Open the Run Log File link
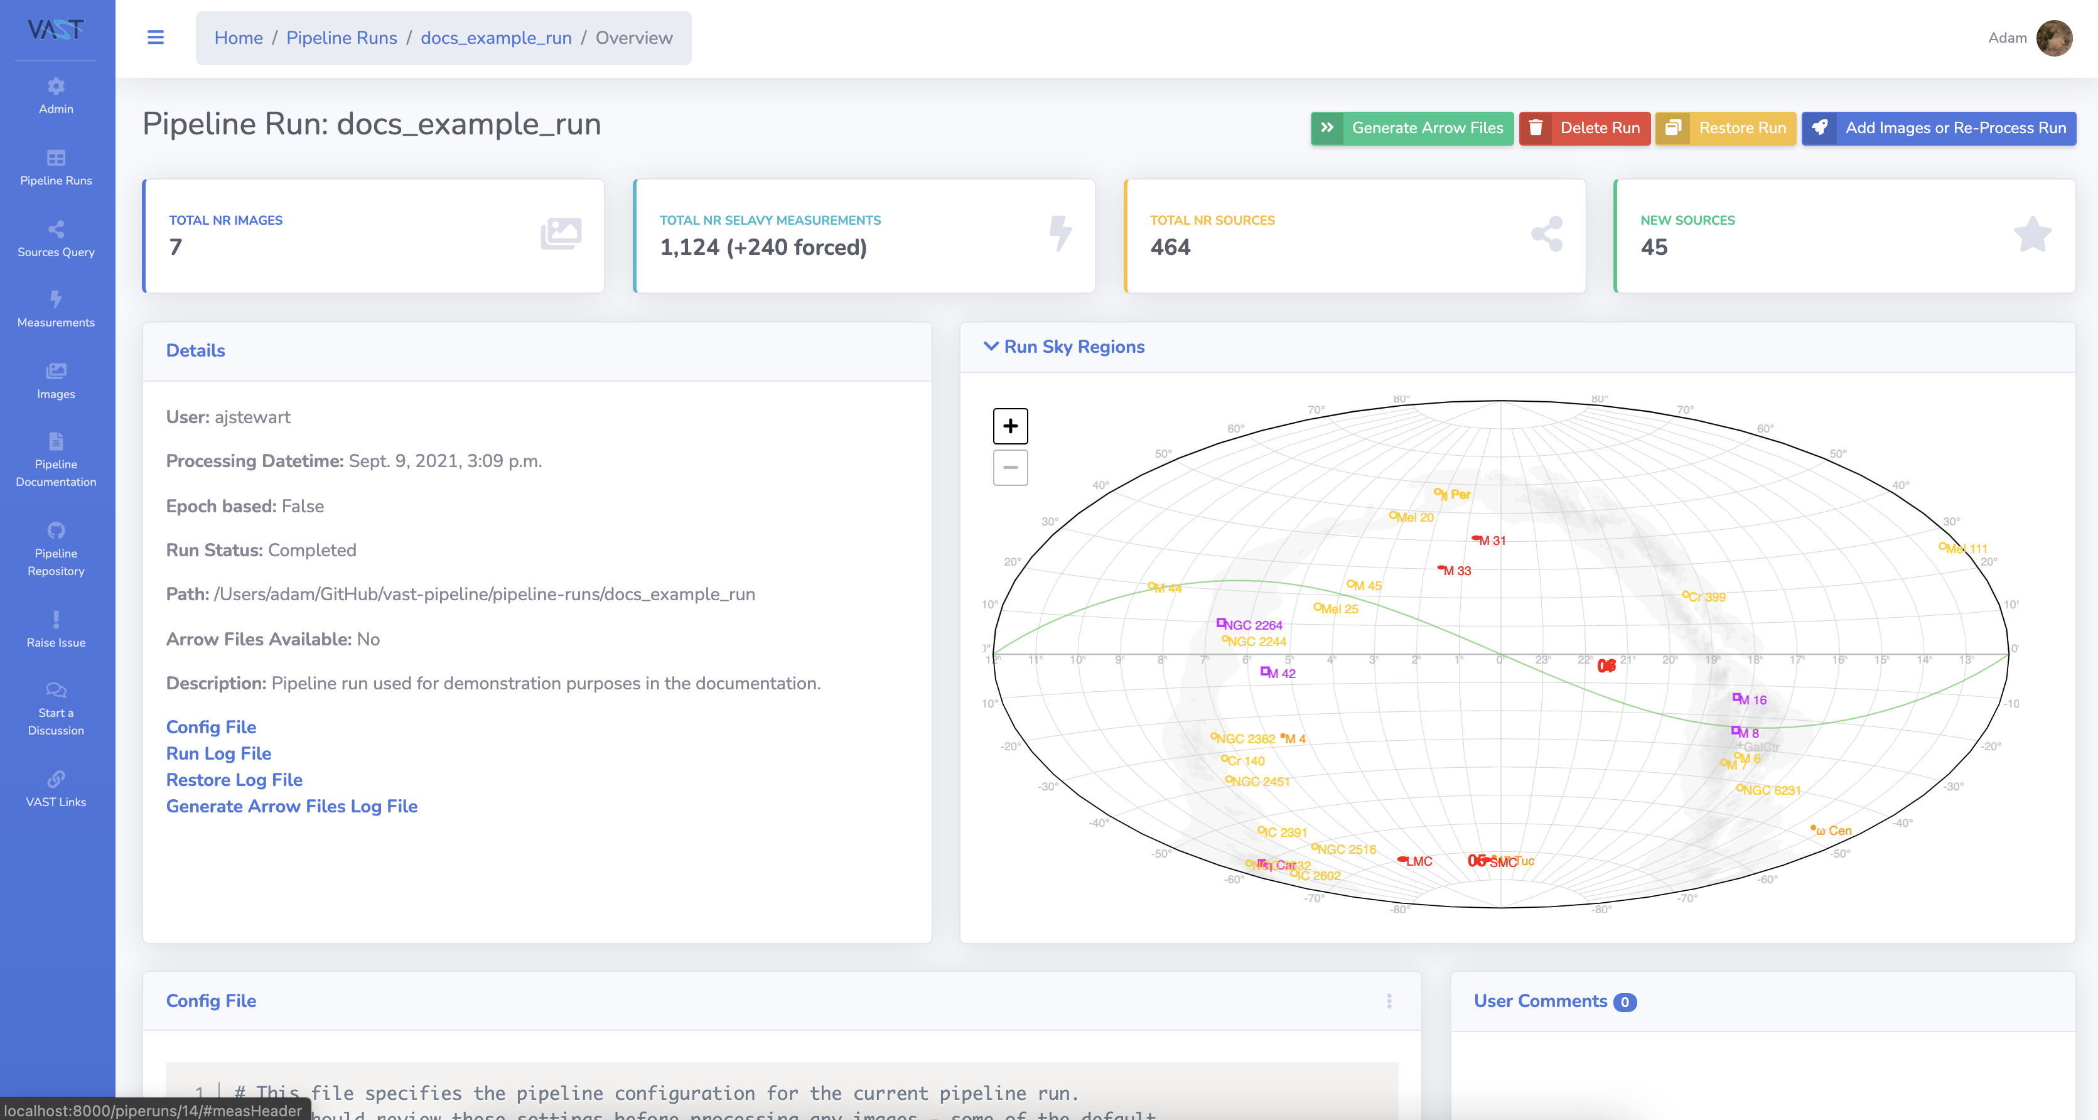 coord(218,753)
